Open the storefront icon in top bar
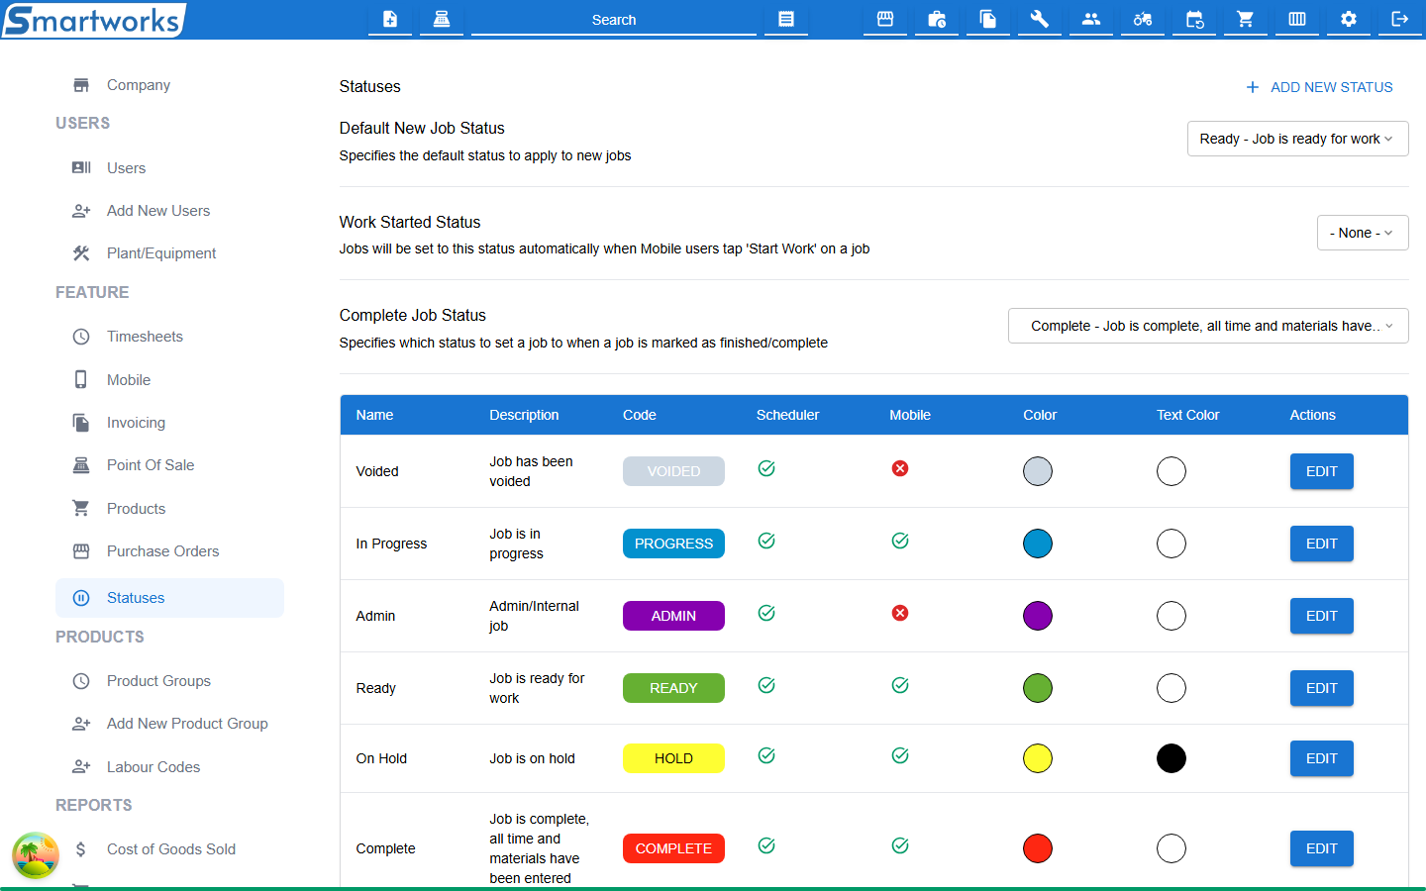1426x891 pixels. [885, 19]
